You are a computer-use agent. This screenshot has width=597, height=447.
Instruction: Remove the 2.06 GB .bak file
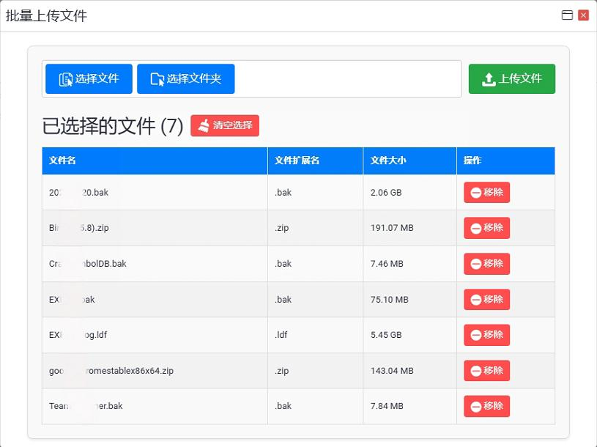click(x=486, y=192)
